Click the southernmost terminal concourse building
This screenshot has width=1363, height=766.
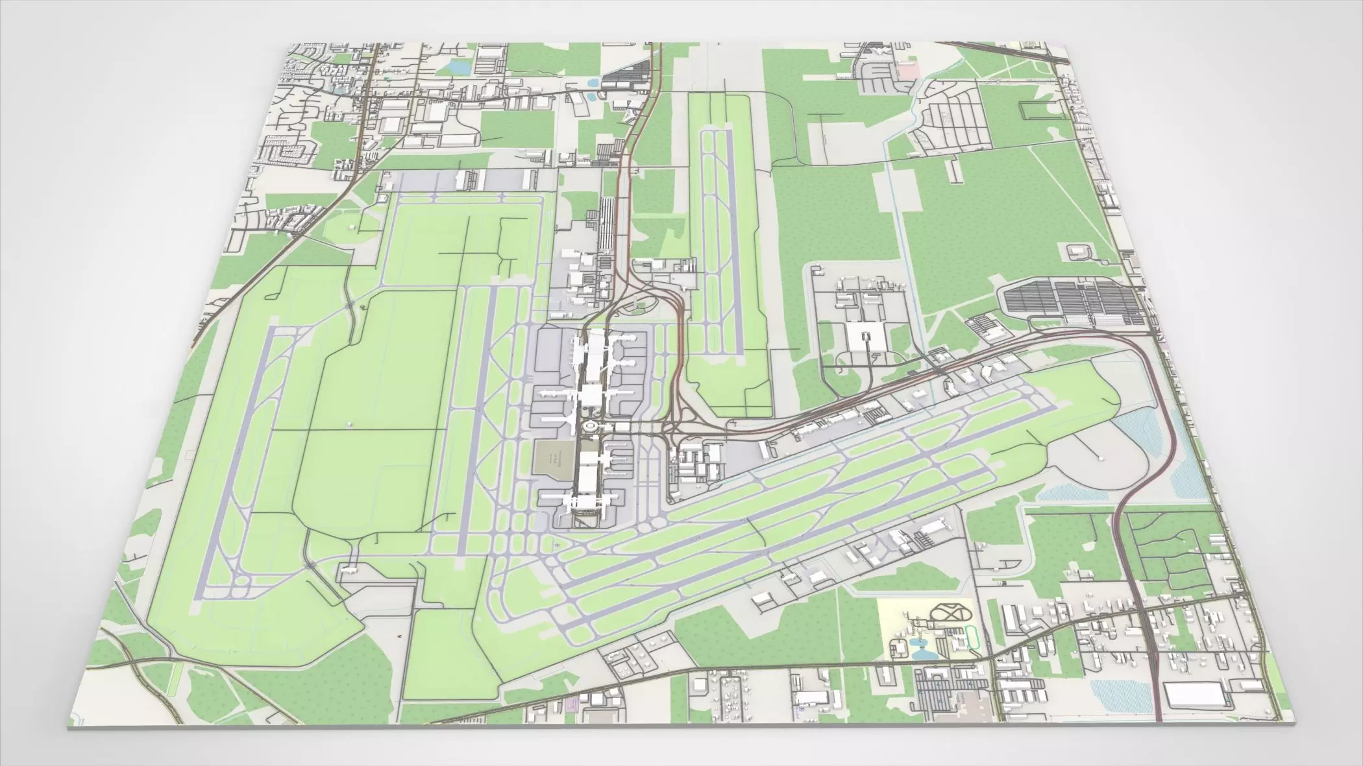tap(579, 502)
